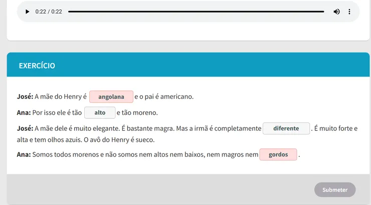The height and width of the screenshot is (205, 371).
Task: Click the 'diferente' answer field
Action: coord(286,128)
